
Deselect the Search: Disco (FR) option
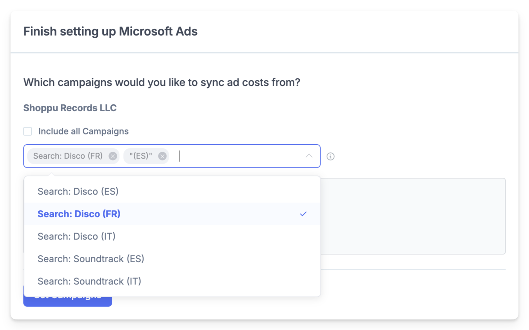172,214
